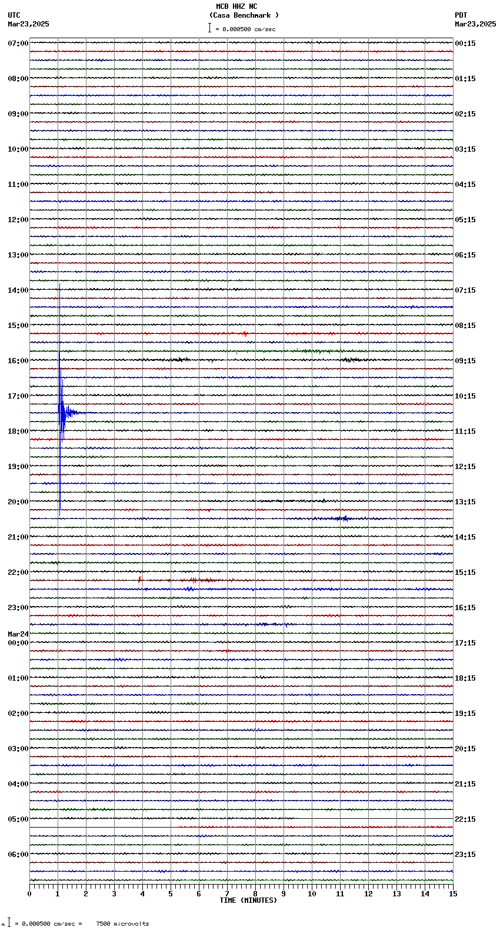
Task: Click the PDT time label '16:15'
Action: pos(465,608)
